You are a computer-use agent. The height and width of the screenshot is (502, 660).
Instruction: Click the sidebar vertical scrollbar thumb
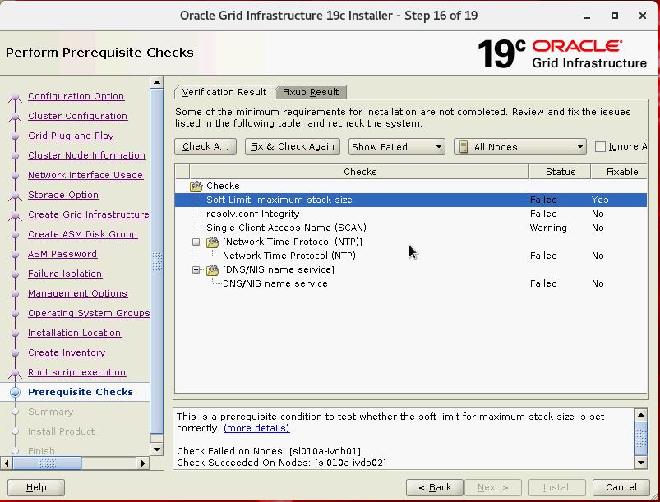click(x=157, y=263)
